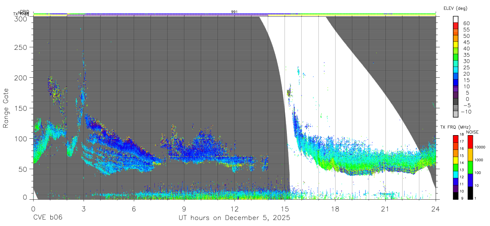Click the x-axis tick label "18"
The width and height of the screenshot is (490, 226).
pos(335,208)
